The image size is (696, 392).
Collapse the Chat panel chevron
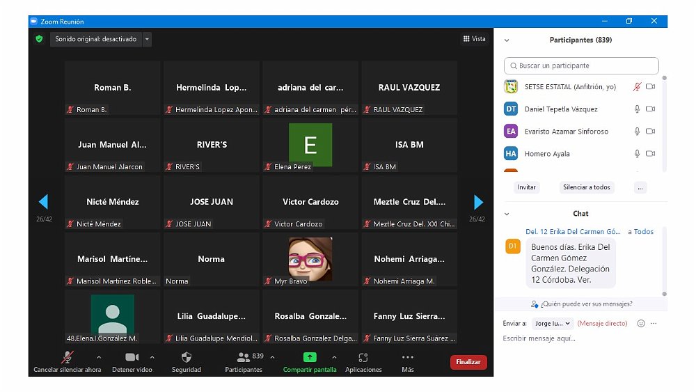[x=507, y=214]
